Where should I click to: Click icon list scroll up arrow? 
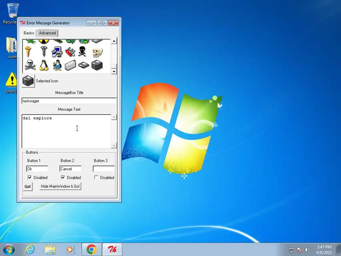[x=114, y=41]
